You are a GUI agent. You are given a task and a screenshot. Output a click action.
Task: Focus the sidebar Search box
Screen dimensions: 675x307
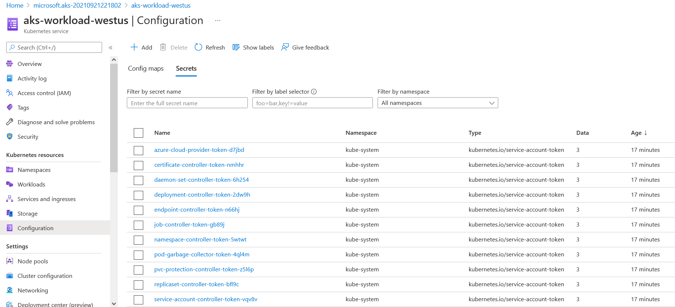[x=54, y=47]
